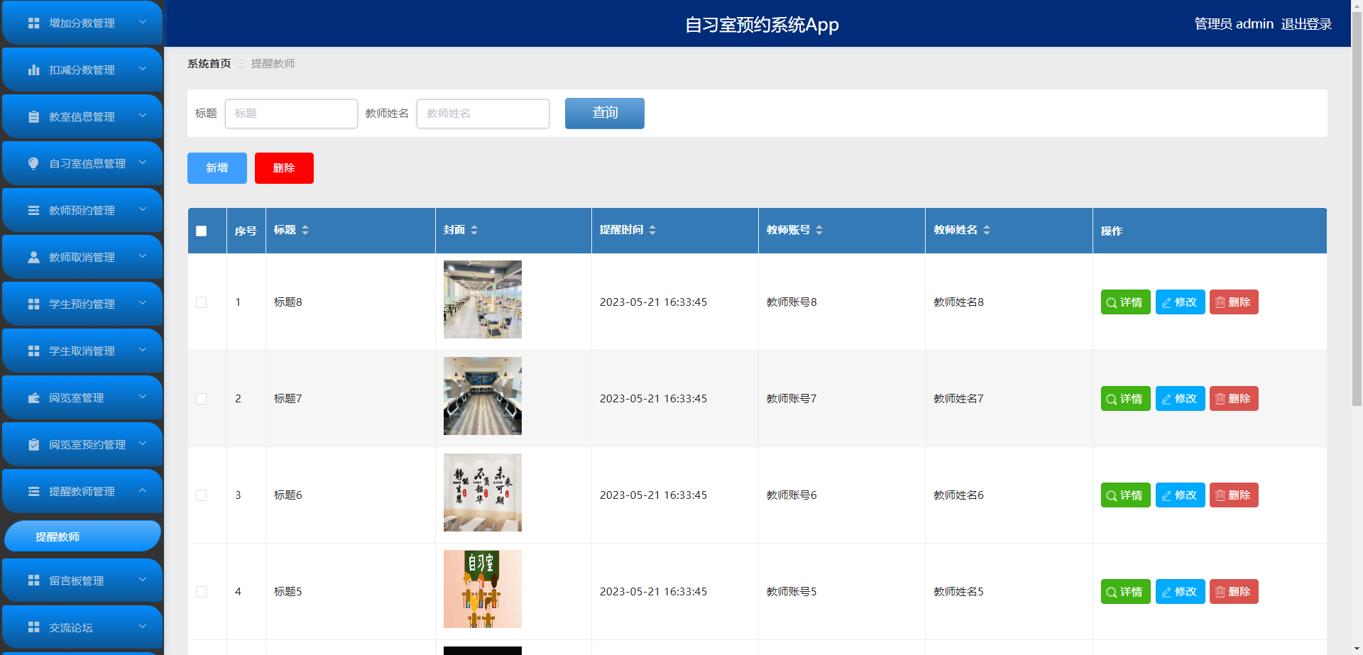Open 系统首页 from the breadcrumb
Screen dimensions: 1363x655
(208, 63)
